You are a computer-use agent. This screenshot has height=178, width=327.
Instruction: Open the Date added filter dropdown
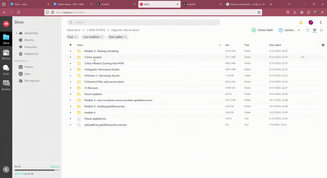[118, 37]
